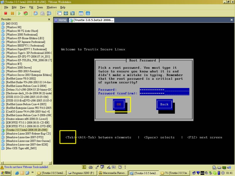Screen dimensions: 235x176
Task: Click Back in Root Password dialog
Action: (x=164, y=104)
